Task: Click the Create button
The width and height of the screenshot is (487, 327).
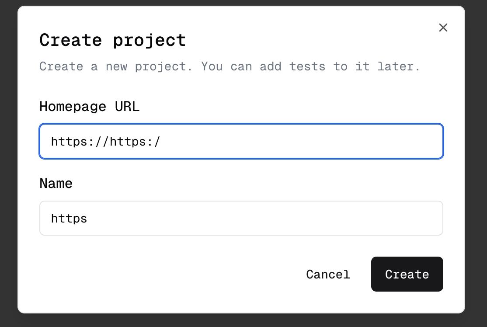Action: (x=407, y=274)
